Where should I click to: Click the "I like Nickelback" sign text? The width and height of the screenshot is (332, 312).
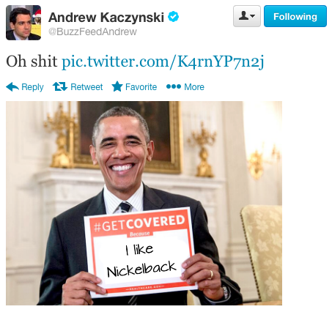pos(141,261)
